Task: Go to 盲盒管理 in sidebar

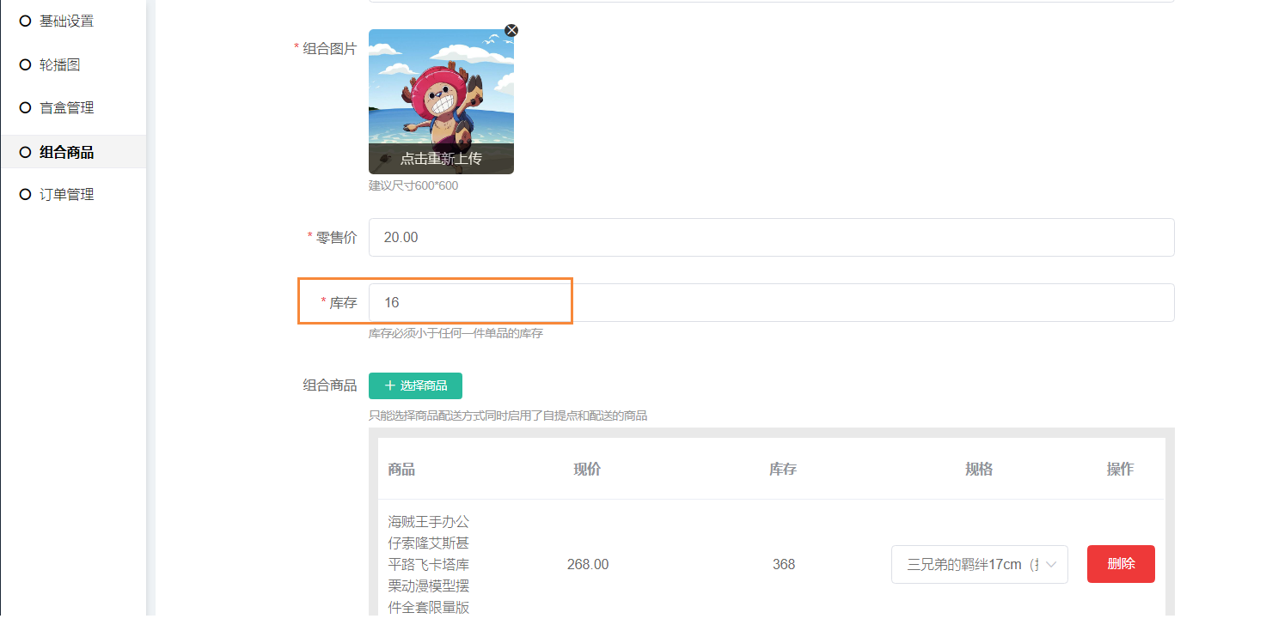Action: [x=66, y=107]
